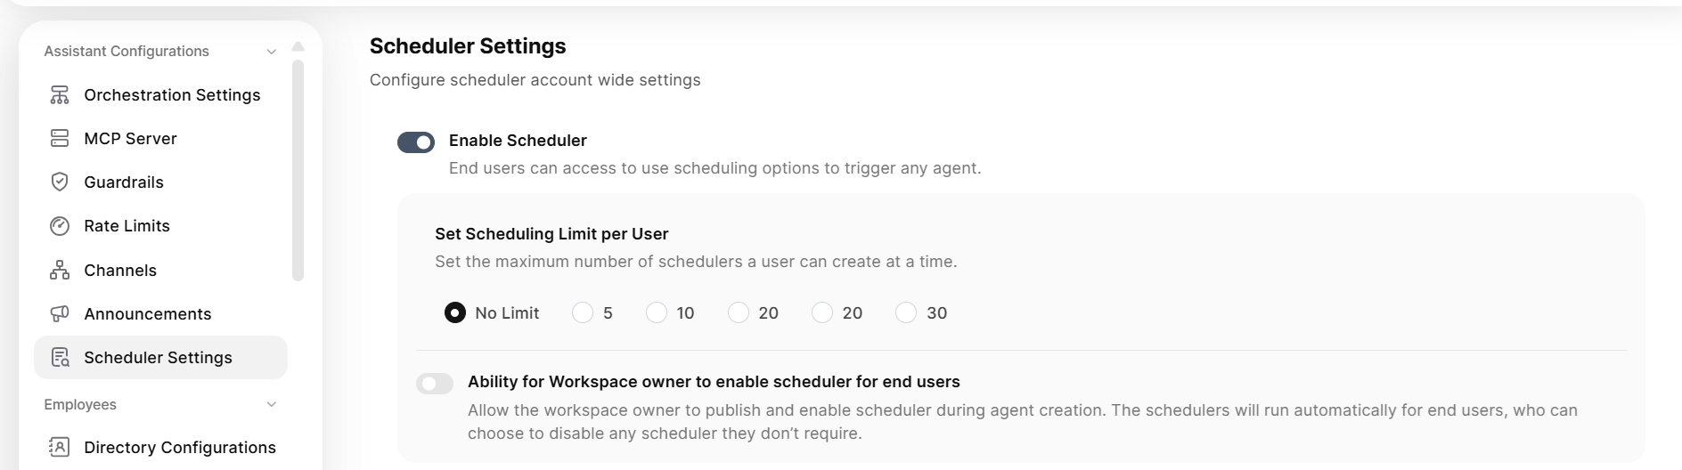
Task: Click the sidebar scroll up arrow
Action: point(298,46)
